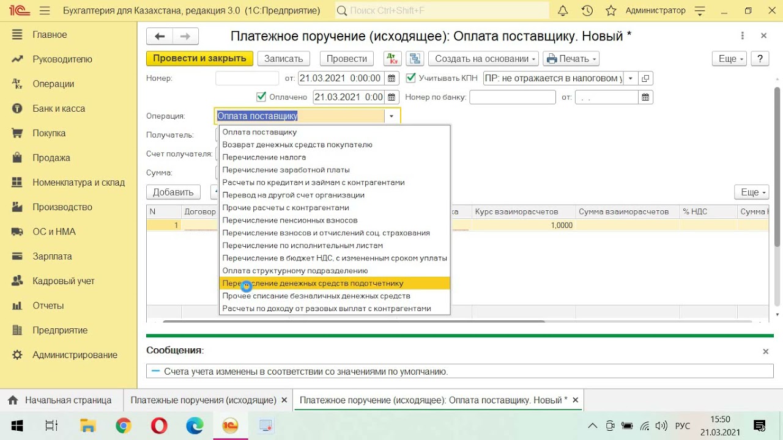Image resolution: width=783 pixels, height=440 pixels.
Task: Open Руководителю section
Action: 62,59
